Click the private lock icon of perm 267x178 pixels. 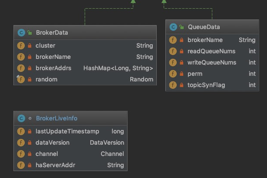181,74
